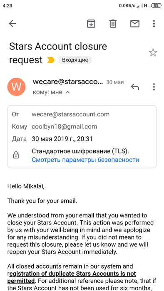
Task: Open the top overflow menu with three dots
Action: [x=154, y=24]
